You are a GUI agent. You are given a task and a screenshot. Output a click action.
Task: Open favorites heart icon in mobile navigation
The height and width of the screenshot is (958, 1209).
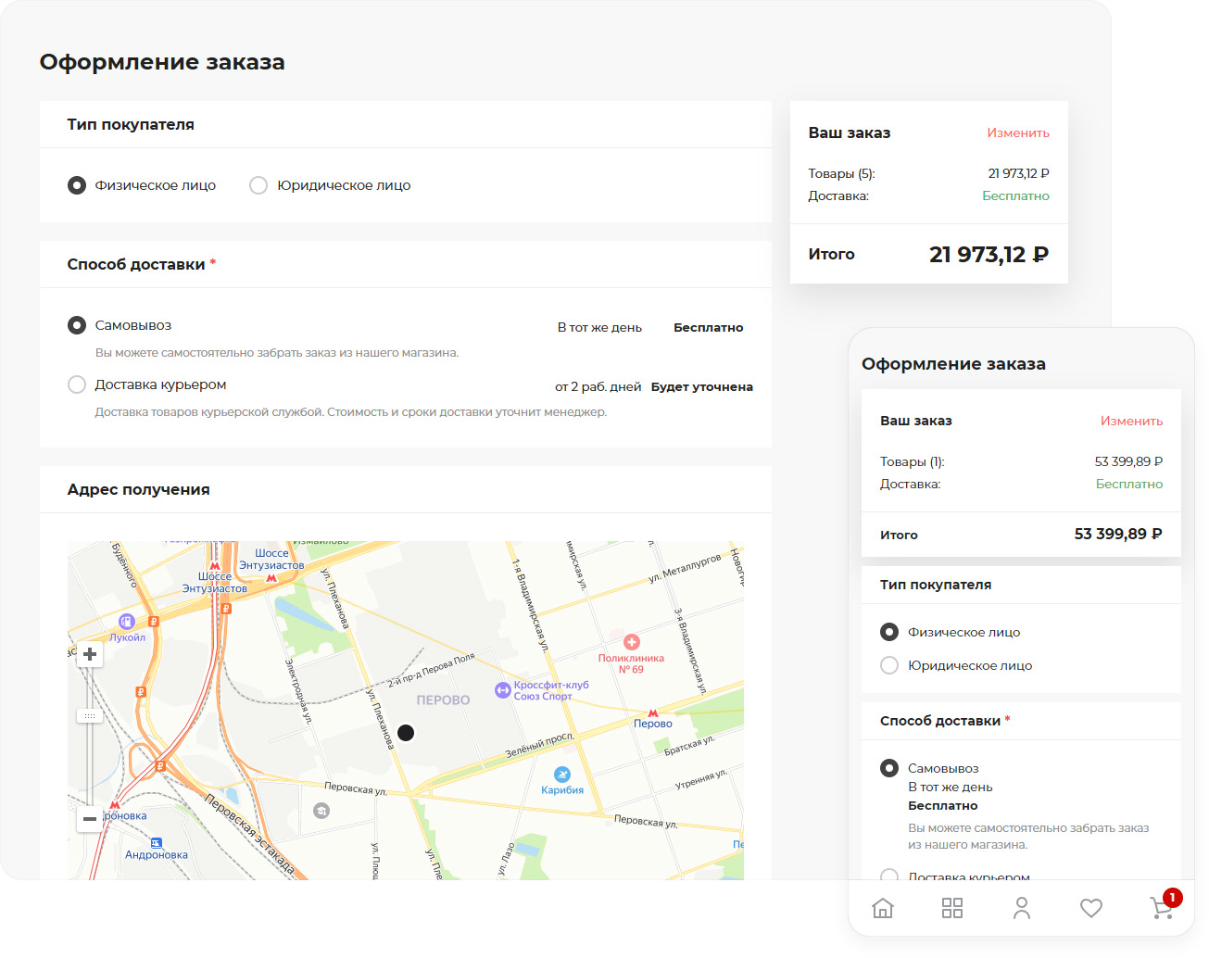point(1091,908)
